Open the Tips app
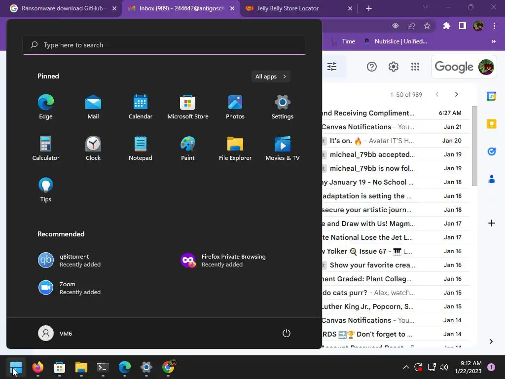 tap(46, 190)
